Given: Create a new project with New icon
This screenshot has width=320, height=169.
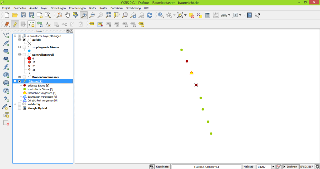Looking at the screenshot, I should click(x=7, y=15).
